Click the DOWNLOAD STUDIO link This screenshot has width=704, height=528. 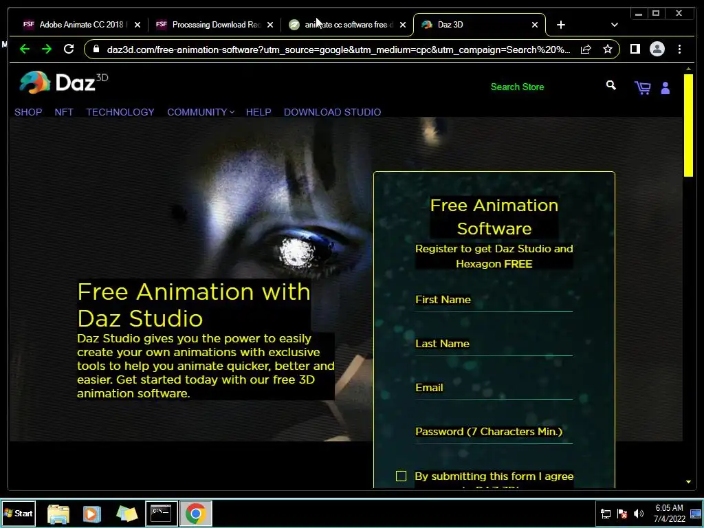click(332, 112)
